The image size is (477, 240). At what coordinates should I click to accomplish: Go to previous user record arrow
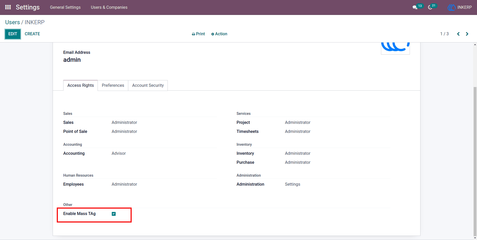[x=458, y=34]
